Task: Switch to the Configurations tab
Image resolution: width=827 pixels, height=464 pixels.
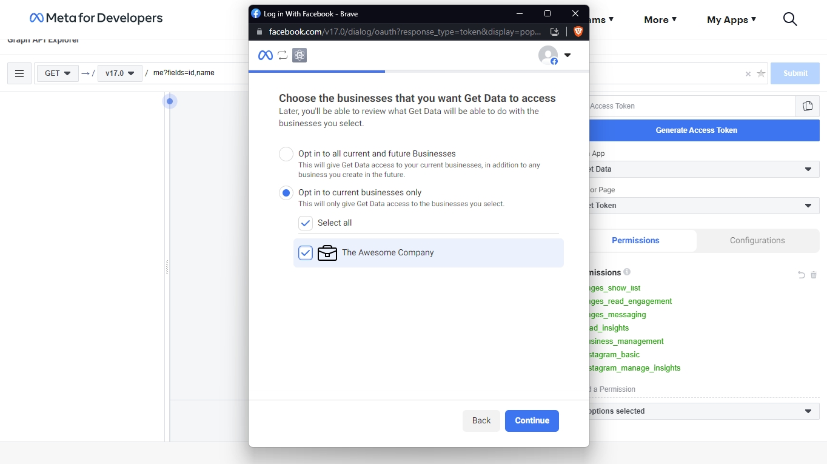Action: click(x=757, y=240)
